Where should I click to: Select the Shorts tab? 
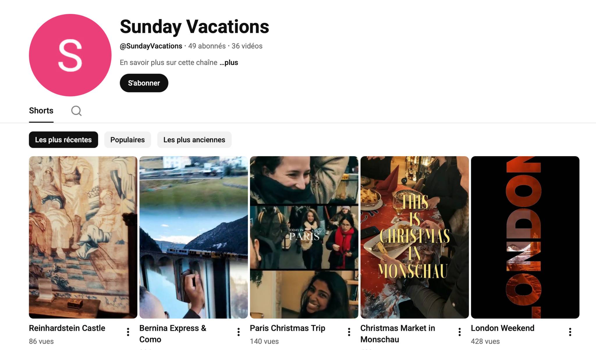click(x=41, y=111)
